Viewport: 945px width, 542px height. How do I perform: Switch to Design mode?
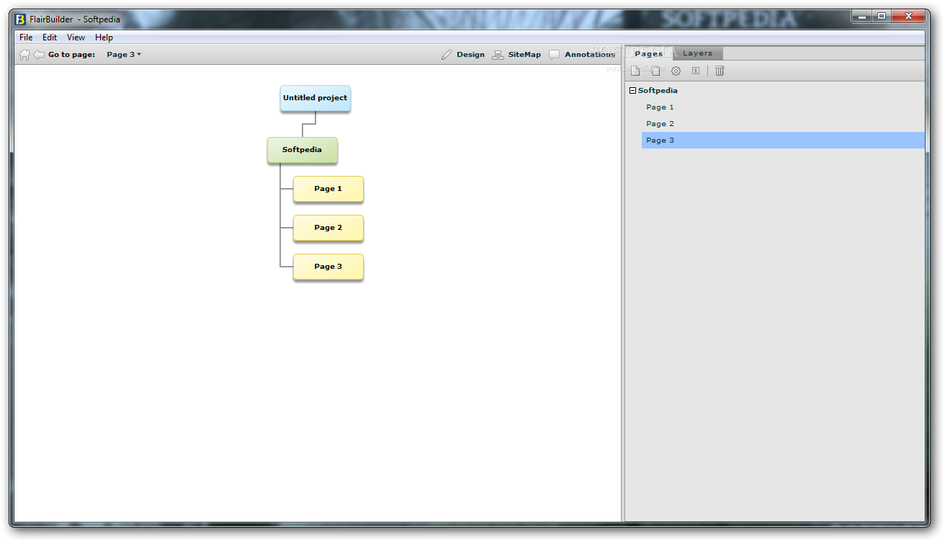click(463, 54)
